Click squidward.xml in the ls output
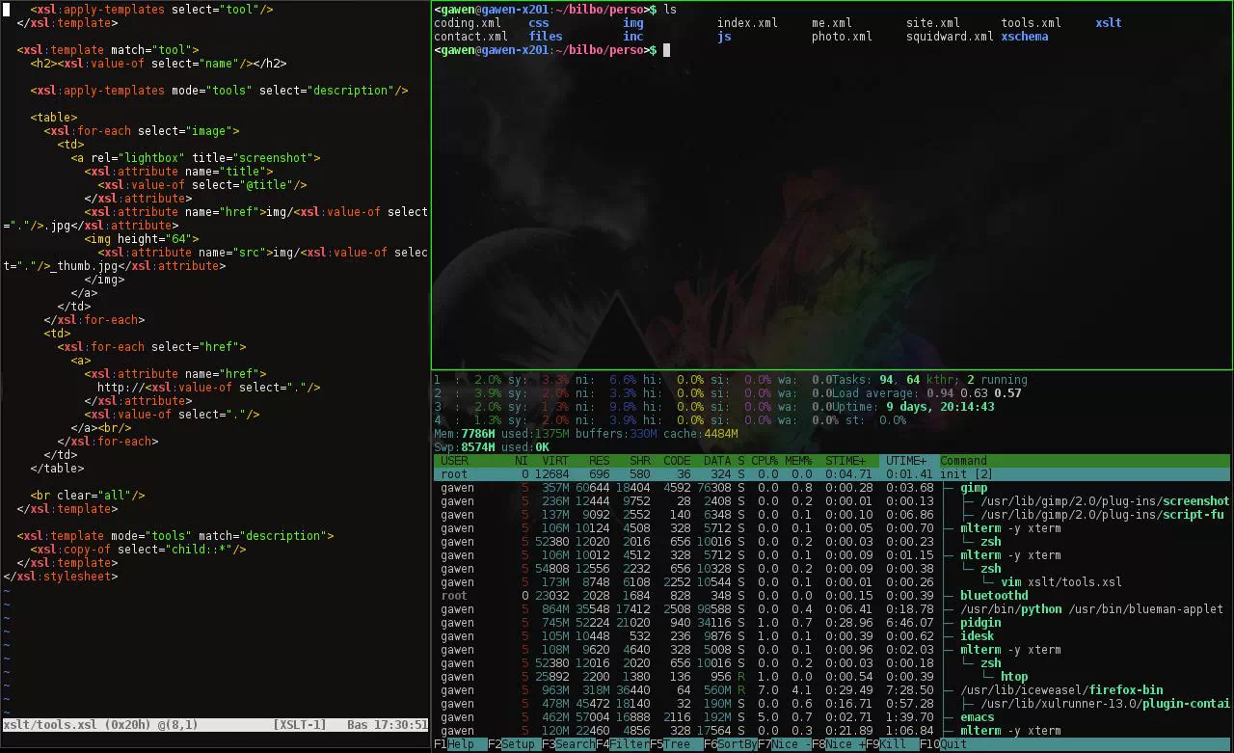The height and width of the screenshot is (753, 1234). click(949, 37)
